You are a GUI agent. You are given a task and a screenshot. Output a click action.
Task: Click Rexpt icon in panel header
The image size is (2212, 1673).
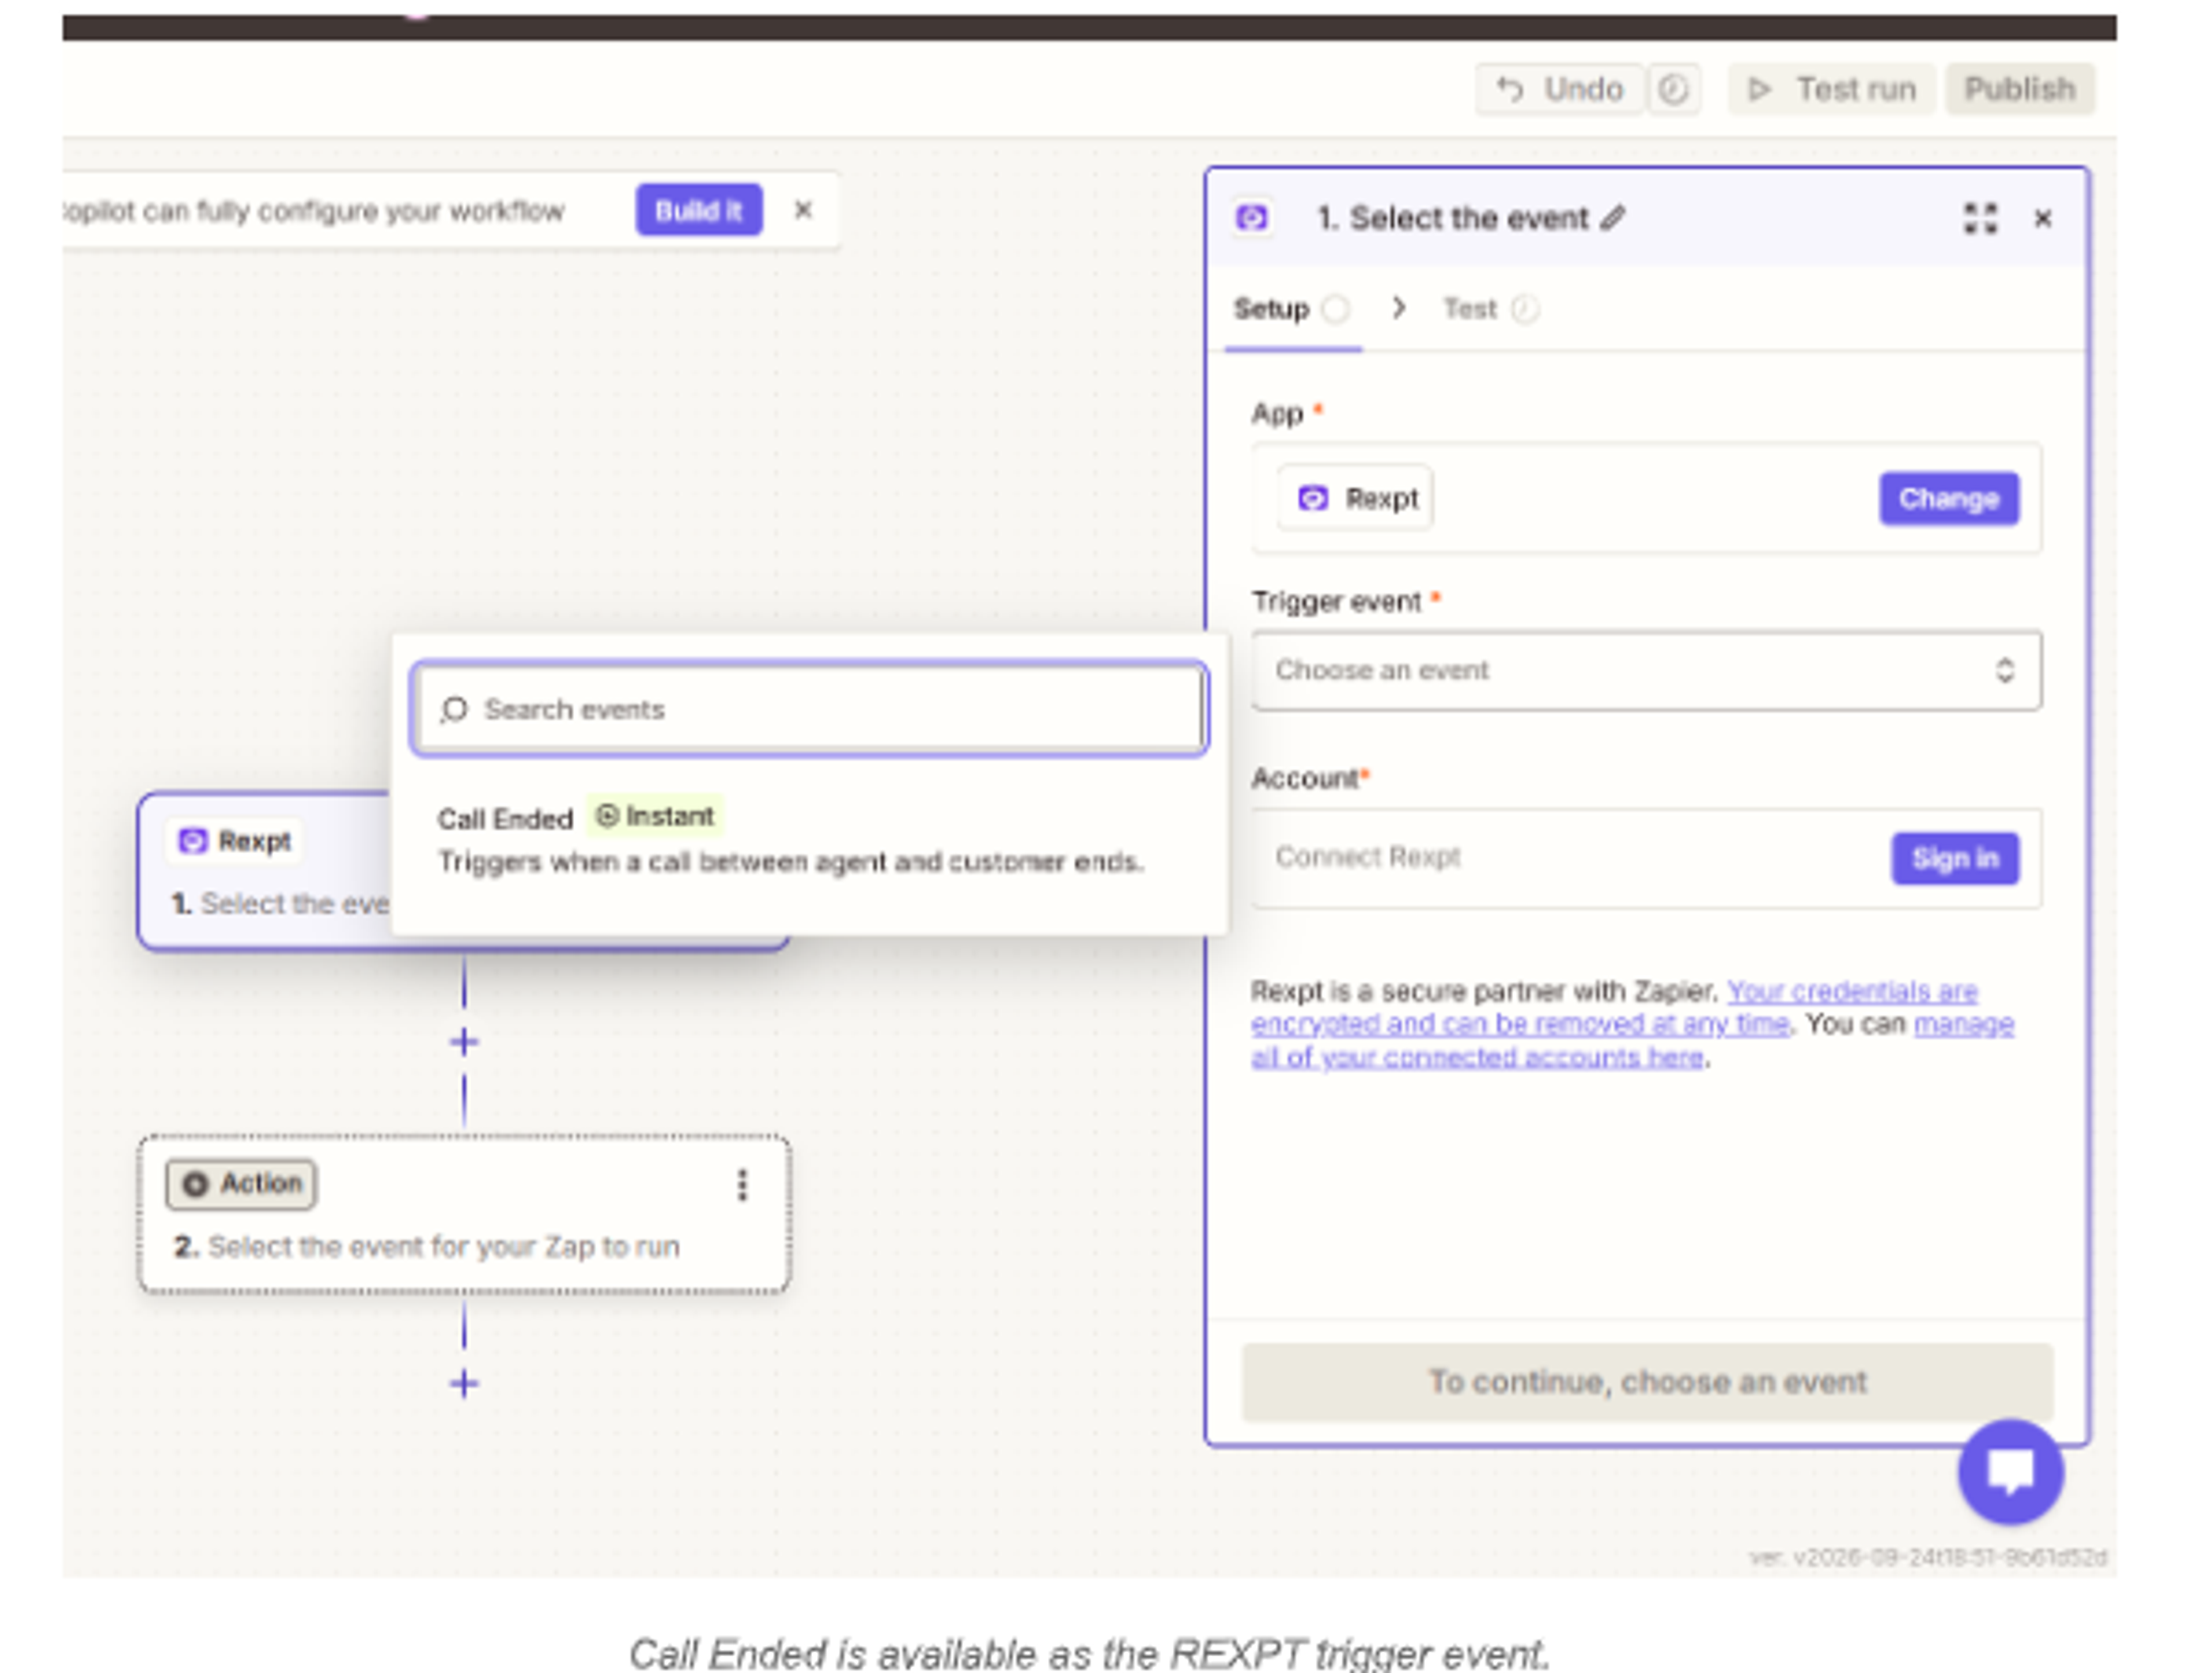(1252, 218)
